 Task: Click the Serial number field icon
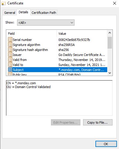(x=10, y=40)
